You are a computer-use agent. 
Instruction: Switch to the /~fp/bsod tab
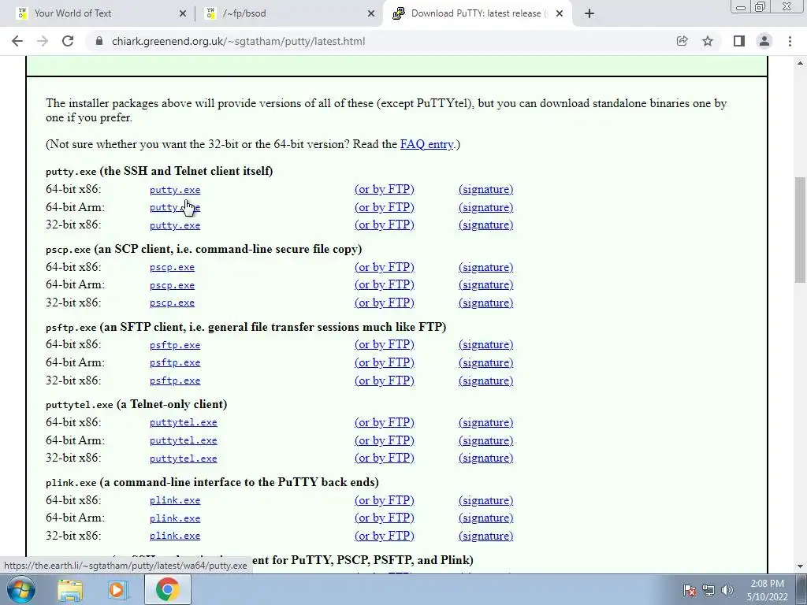pos(290,13)
